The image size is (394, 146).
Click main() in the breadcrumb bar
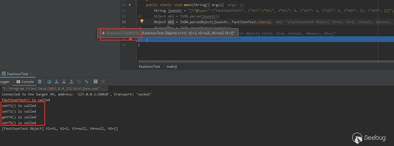172,67
